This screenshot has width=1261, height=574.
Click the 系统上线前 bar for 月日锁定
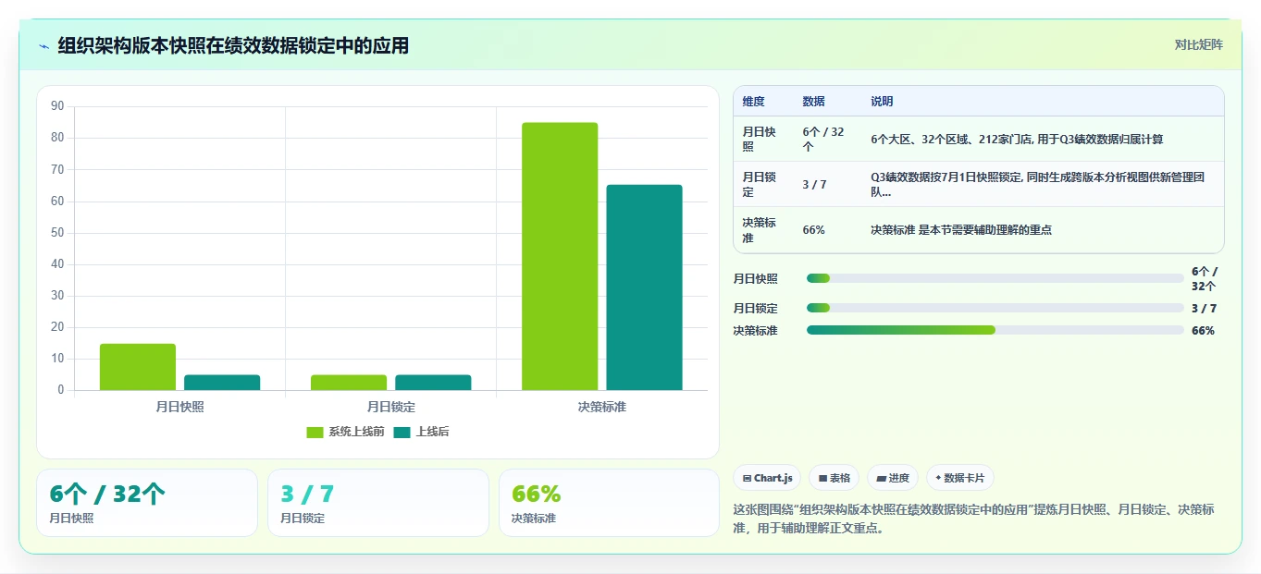click(349, 383)
